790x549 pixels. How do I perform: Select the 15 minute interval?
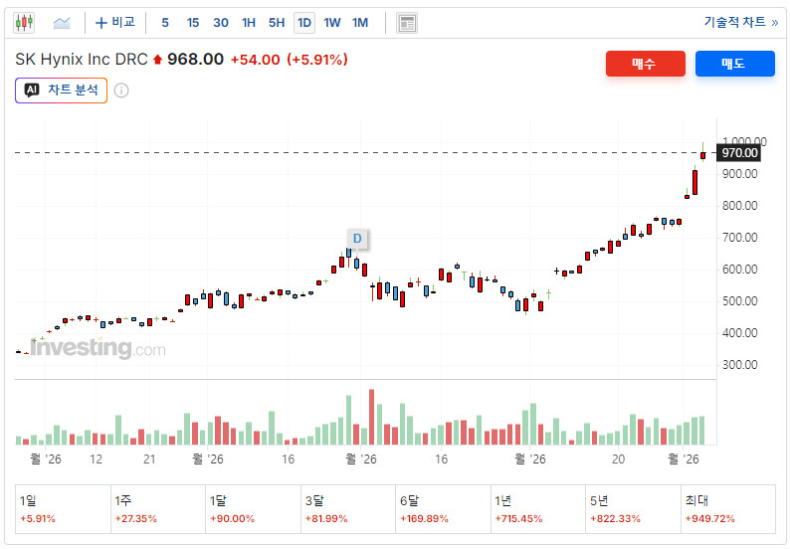pos(192,23)
